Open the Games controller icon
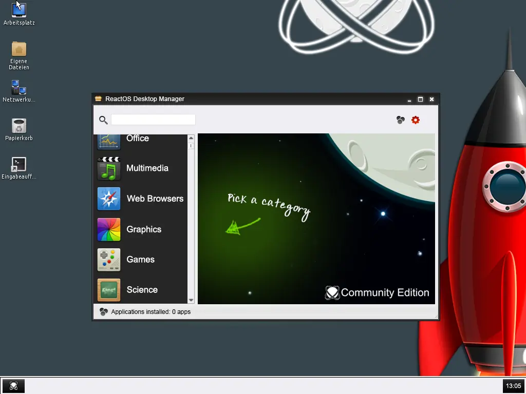 pyautogui.click(x=109, y=260)
